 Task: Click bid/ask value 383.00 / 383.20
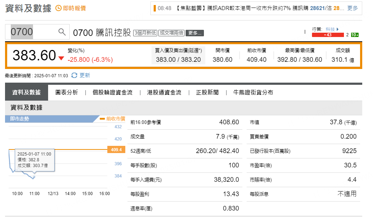(178, 60)
